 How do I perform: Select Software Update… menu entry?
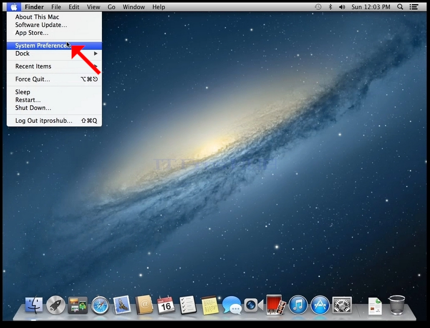[54, 25]
